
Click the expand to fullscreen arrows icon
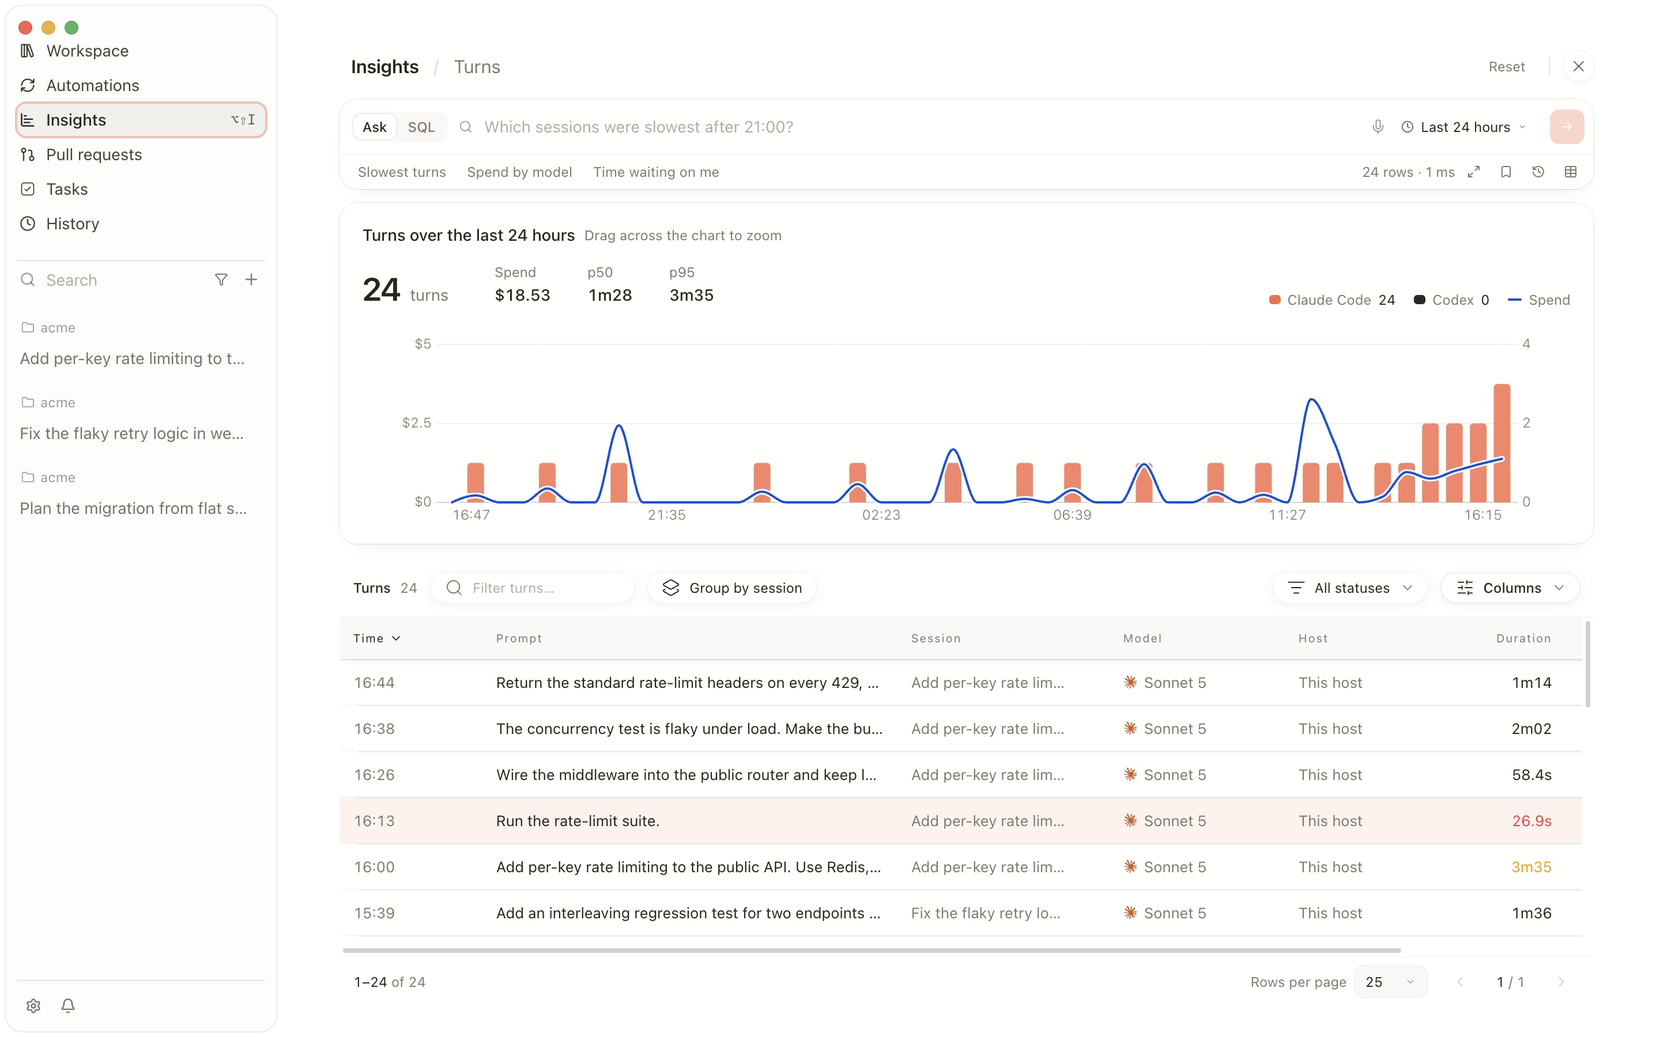[1473, 172]
